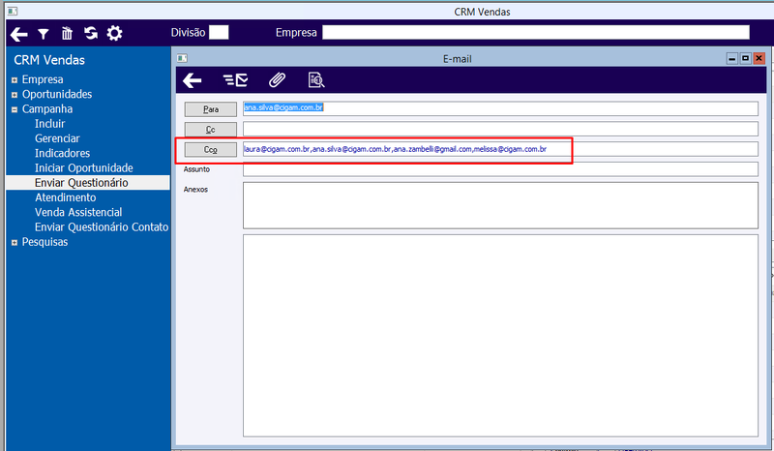Open the filter funnel icon
Viewport: 774px width, 451px height.
tap(44, 34)
